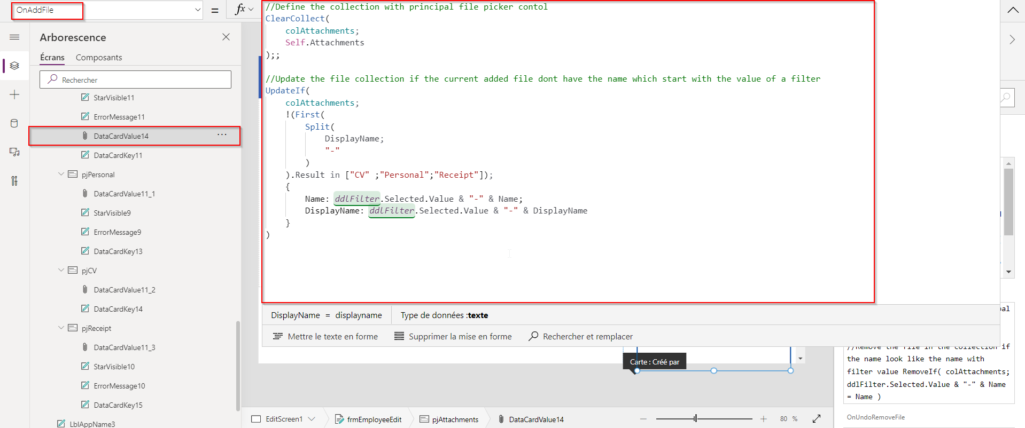The width and height of the screenshot is (1025, 428).
Task: Close the Arborescence panel
Action: click(x=226, y=37)
